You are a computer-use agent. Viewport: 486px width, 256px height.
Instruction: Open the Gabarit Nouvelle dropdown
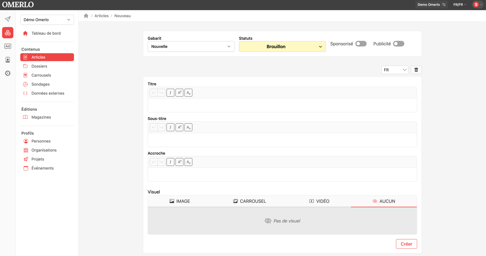191,46
